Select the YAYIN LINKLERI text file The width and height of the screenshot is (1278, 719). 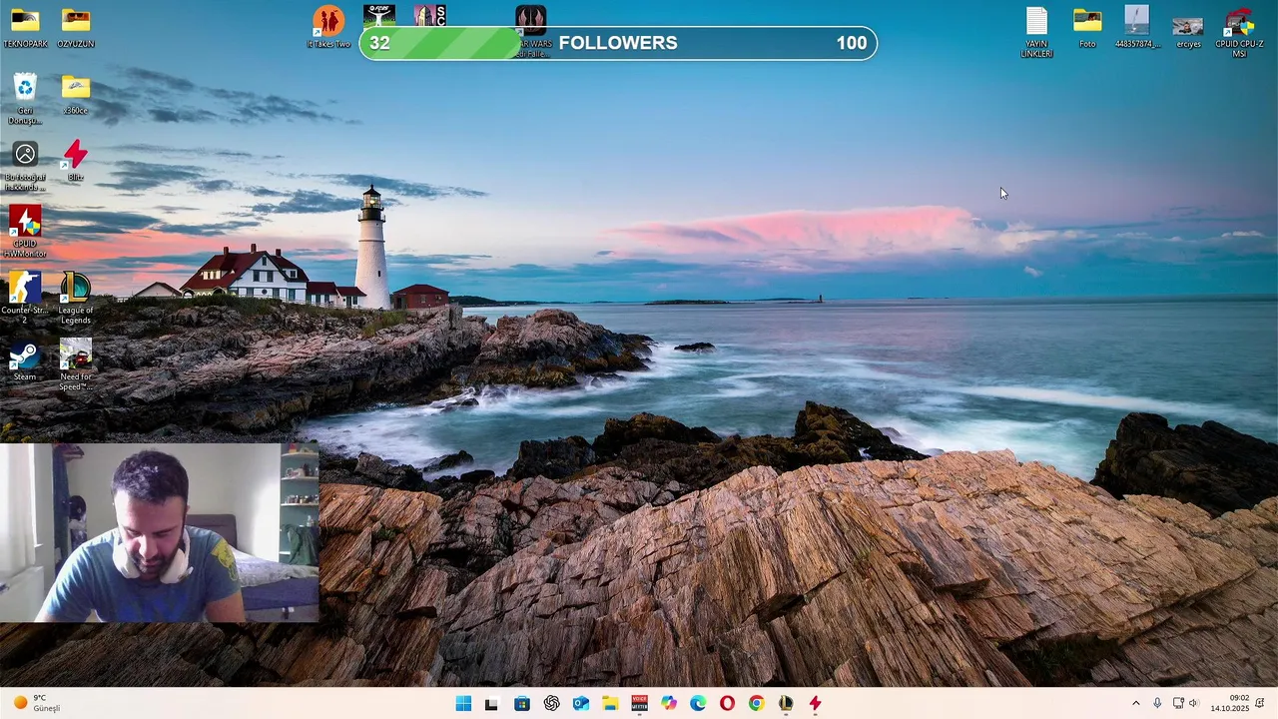pos(1036,32)
